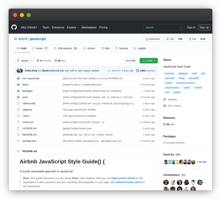Click the naming-conventions topic tag

(x=185, y=83)
